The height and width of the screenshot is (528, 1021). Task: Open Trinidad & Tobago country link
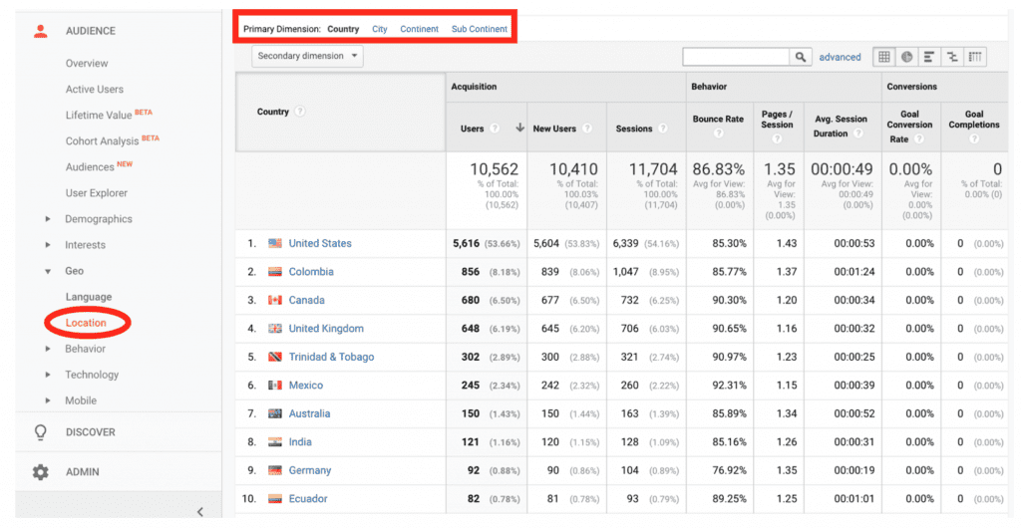pos(331,357)
